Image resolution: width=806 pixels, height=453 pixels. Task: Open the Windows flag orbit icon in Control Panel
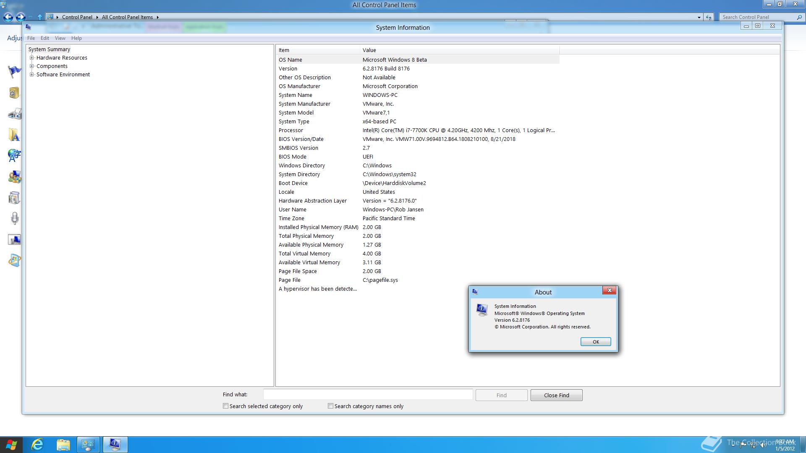(x=14, y=260)
